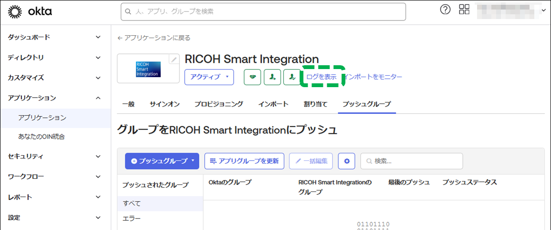Click the user checkmark icon button
Screen dimensions: 551x230
click(292, 77)
